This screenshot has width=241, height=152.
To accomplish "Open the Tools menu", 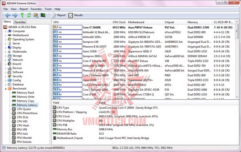I will 48,9.
